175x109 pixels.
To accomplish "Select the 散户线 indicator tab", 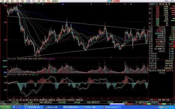I will click(36, 100).
